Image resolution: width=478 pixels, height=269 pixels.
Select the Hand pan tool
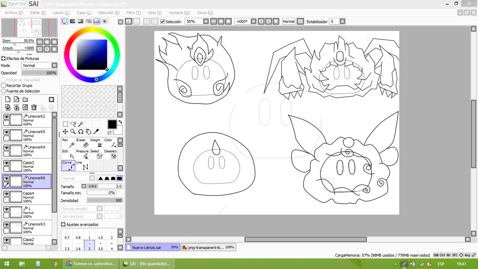(x=89, y=132)
